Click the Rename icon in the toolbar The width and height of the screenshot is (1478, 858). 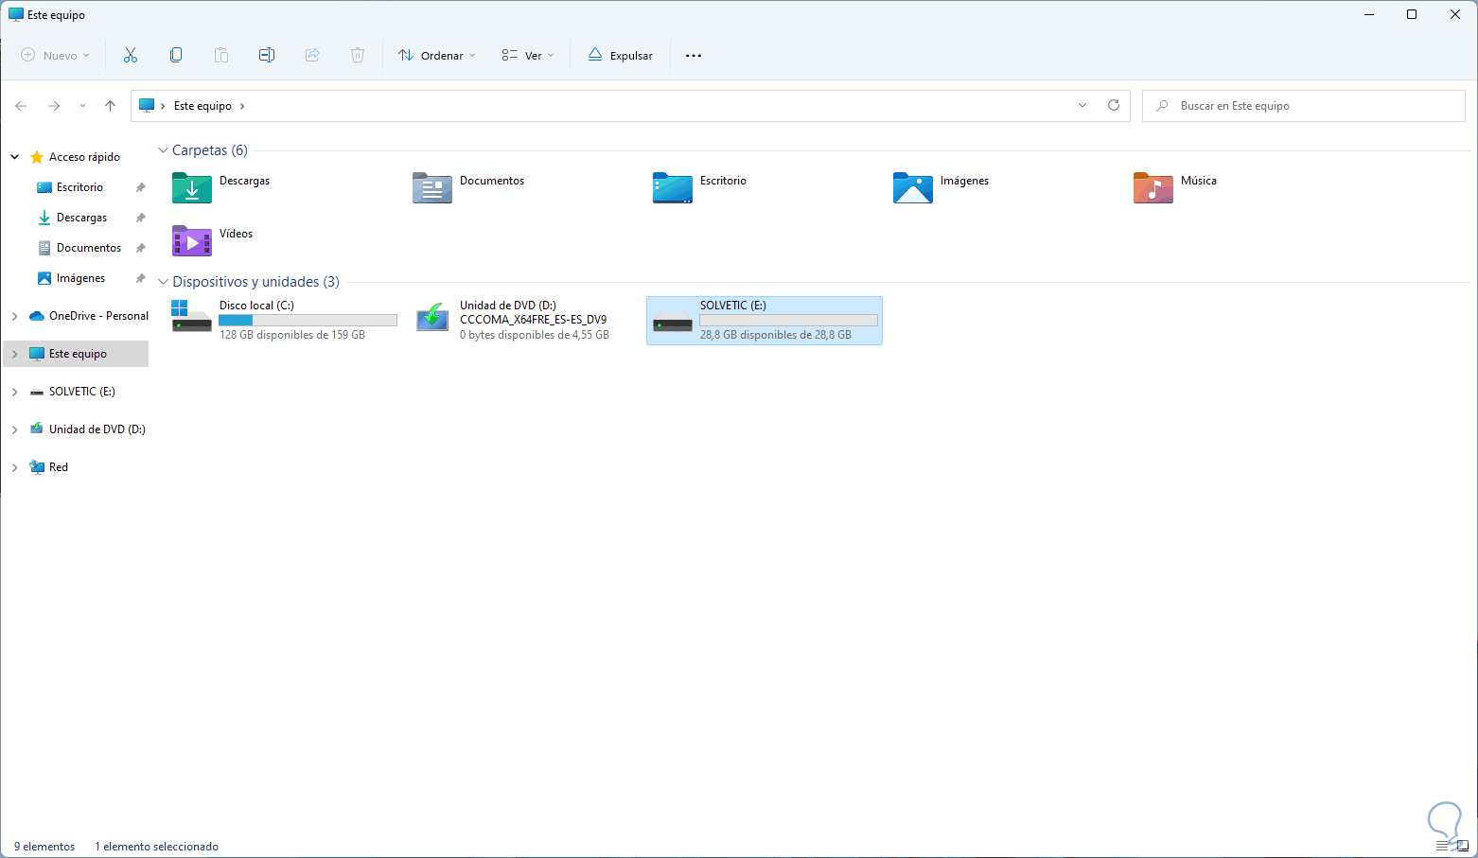267,56
